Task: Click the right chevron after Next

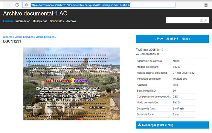Action: coord(190,39)
